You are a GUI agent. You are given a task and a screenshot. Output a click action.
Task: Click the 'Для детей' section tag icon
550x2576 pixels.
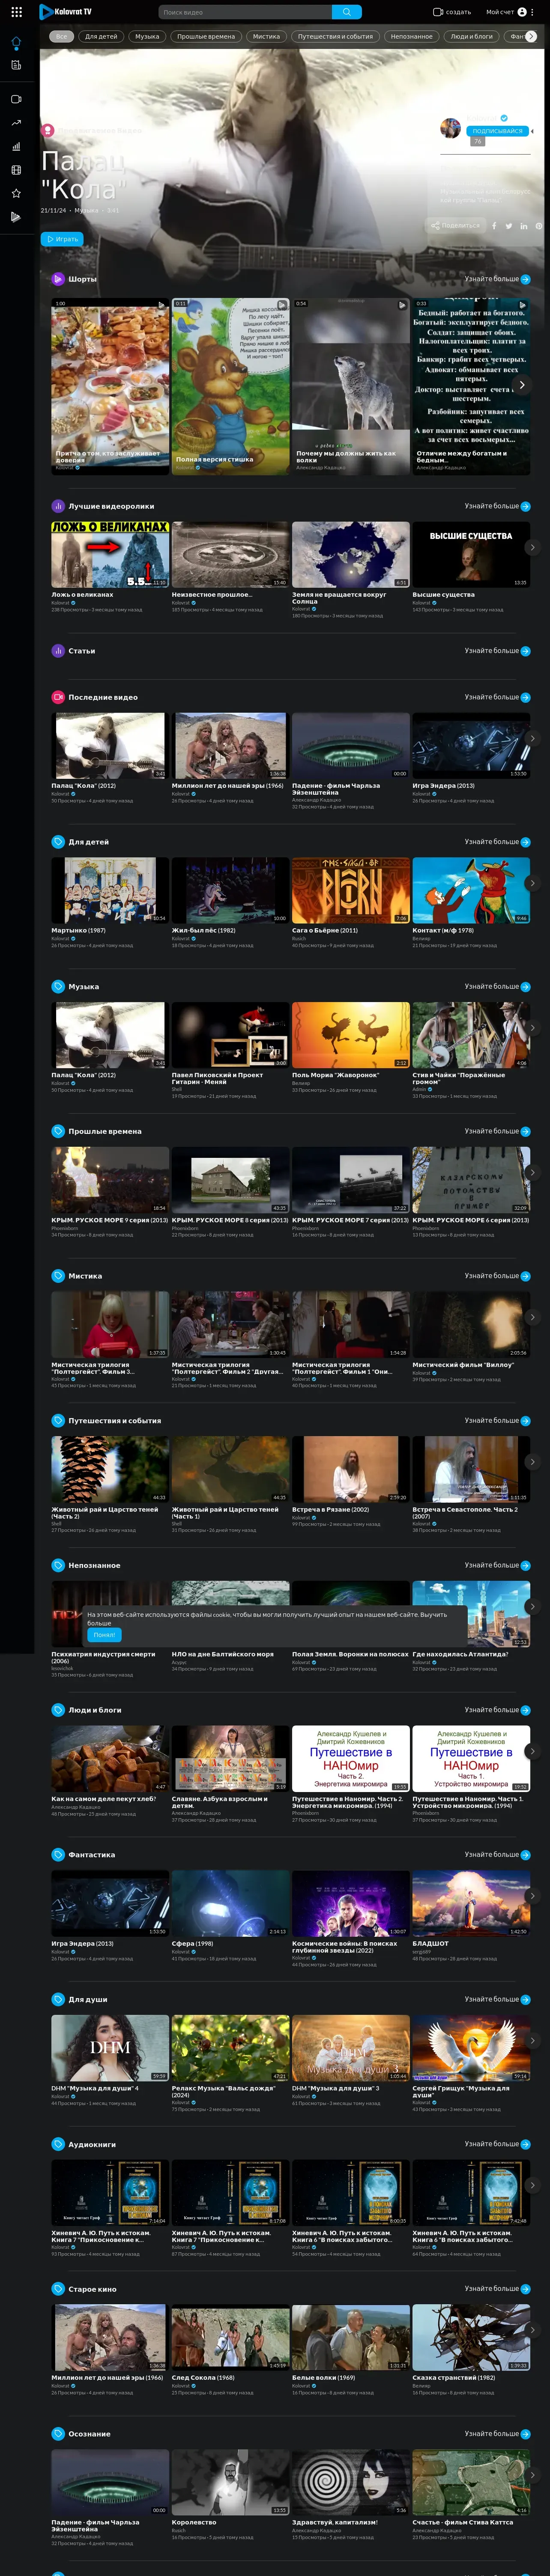point(58,842)
